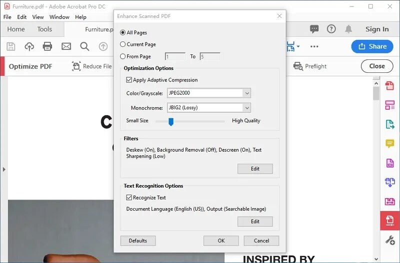Click the Reduce File Size icon

point(76,66)
